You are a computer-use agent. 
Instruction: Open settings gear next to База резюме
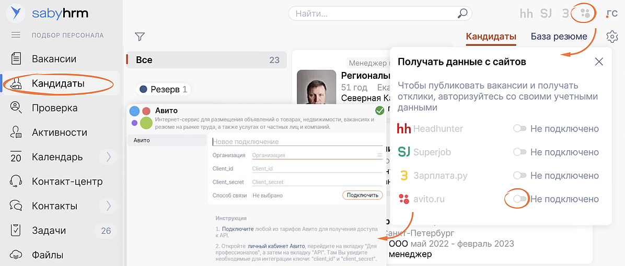tap(612, 37)
